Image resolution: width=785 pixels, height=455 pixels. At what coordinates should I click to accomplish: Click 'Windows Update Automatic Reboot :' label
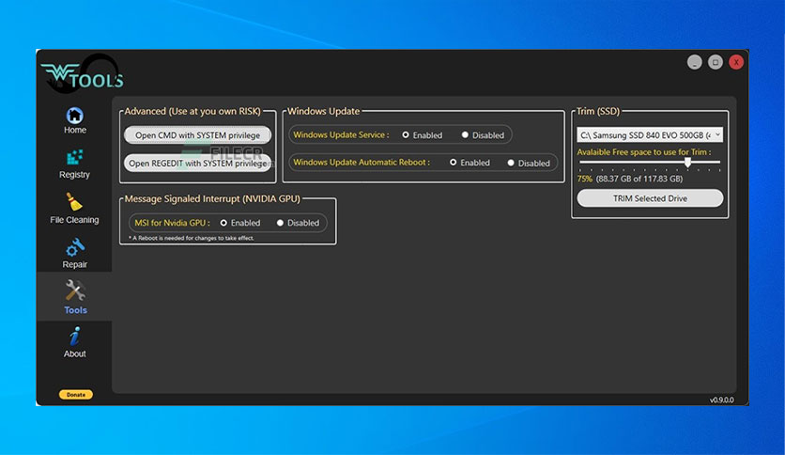point(362,163)
